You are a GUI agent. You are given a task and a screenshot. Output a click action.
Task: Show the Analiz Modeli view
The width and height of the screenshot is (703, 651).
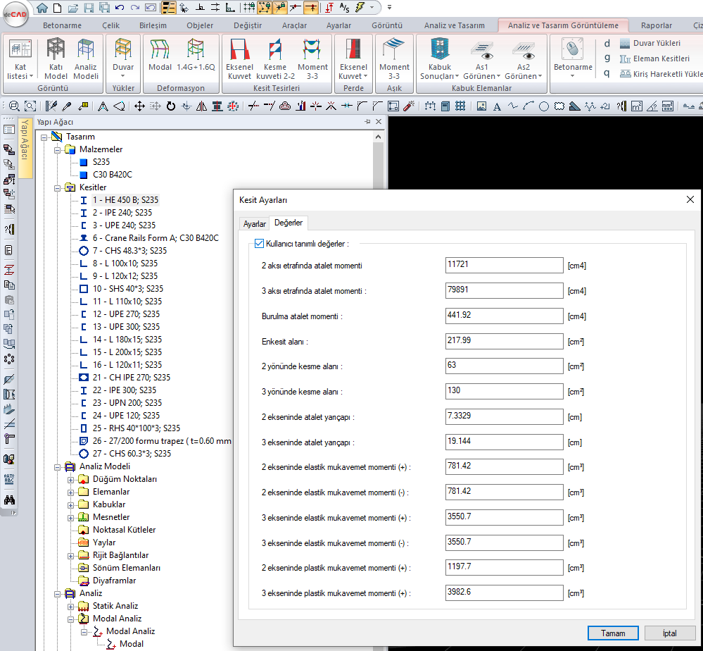pyautogui.click(x=86, y=58)
